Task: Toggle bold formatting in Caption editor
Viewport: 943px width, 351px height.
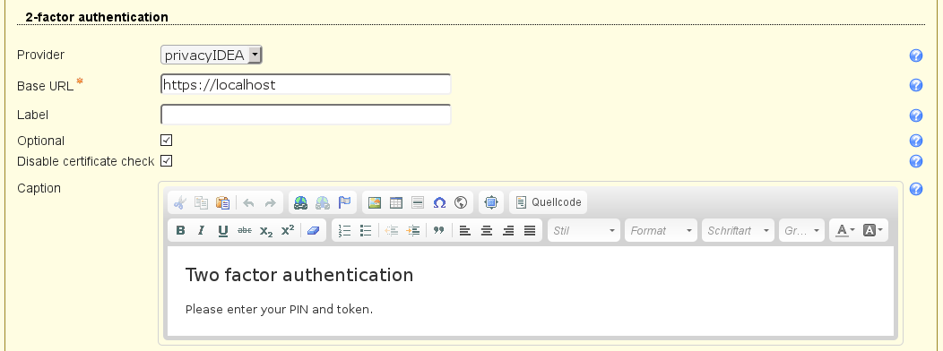Action: point(180,230)
